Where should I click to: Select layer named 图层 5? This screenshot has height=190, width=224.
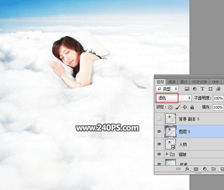[x=184, y=132]
